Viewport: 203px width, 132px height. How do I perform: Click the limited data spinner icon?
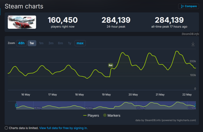pos(6,128)
